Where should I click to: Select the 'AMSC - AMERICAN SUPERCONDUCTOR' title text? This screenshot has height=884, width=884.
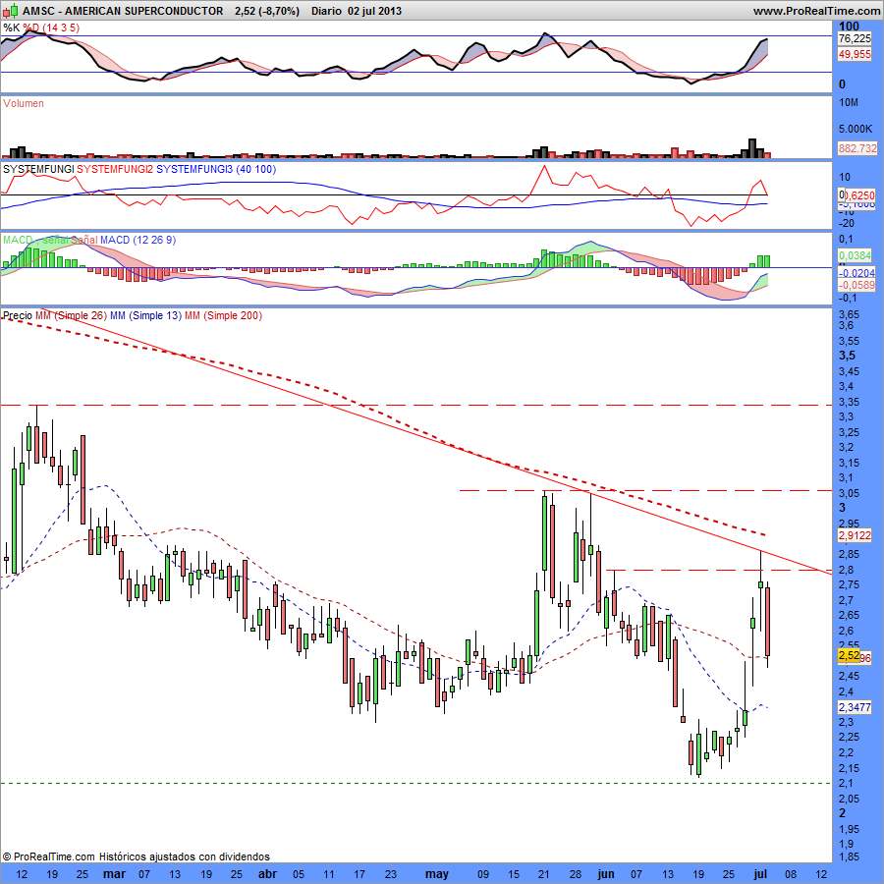click(123, 11)
